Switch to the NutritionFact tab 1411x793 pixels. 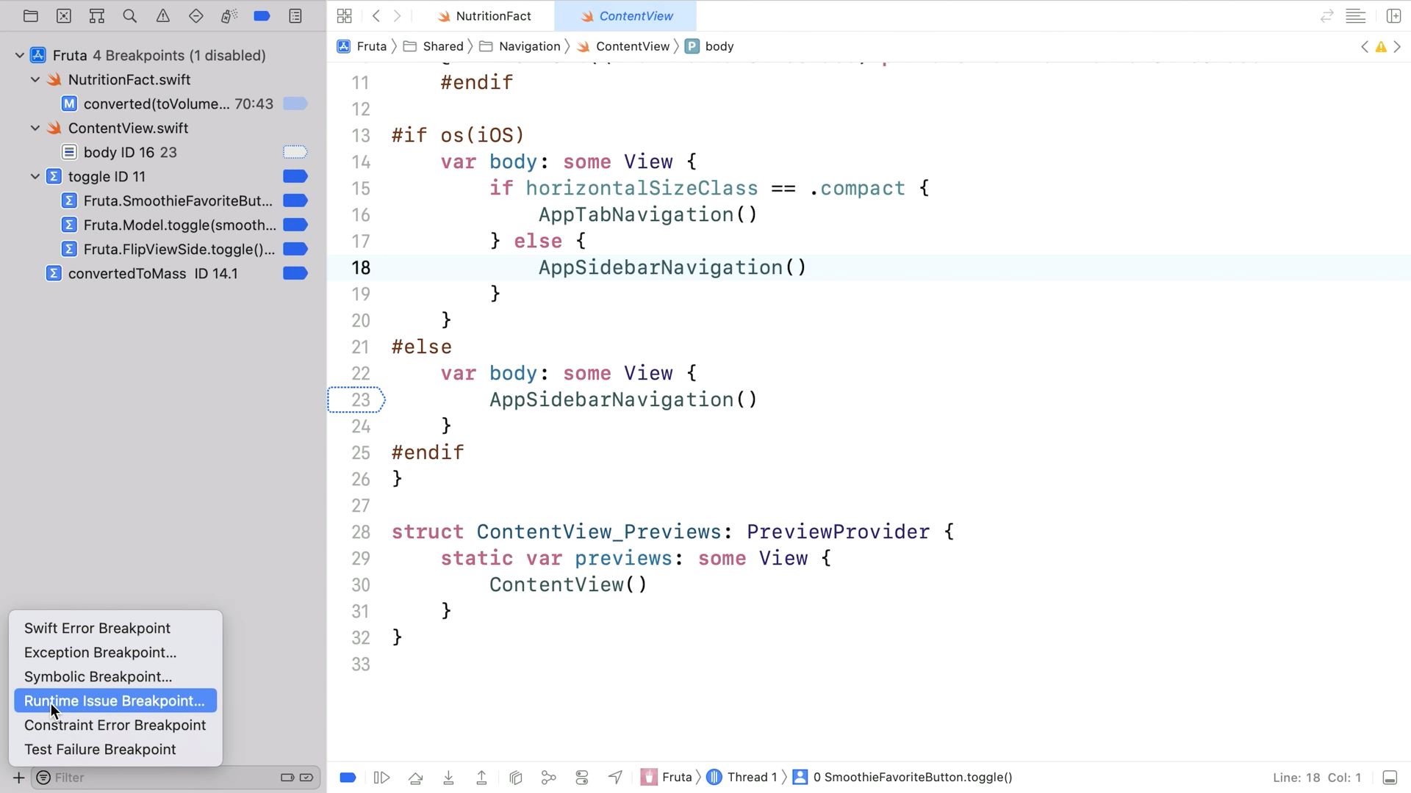point(484,16)
